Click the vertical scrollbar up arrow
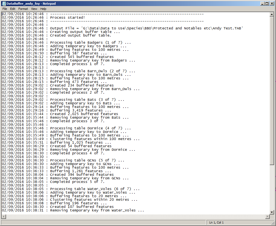The width and height of the screenshot is (276, 226). (x=272, y=15)
